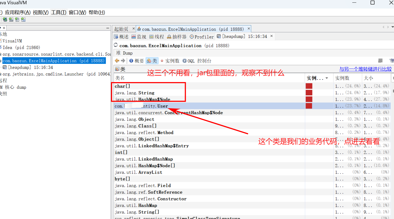Screen dimensions: 394x219
Task: Open the 抽样器 subtab
Action: tap(177, 37)
